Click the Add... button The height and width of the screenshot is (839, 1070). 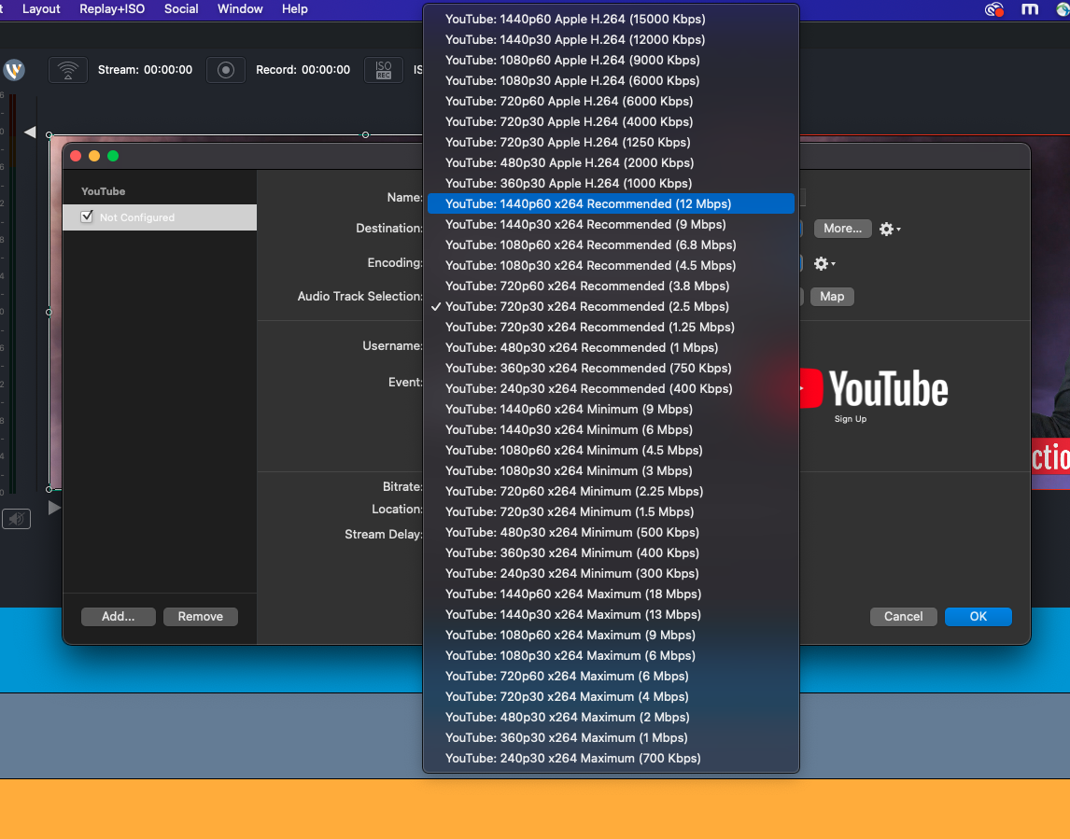[118, 617]
